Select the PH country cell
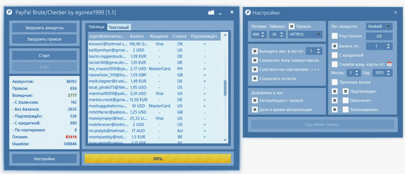 (180, 69)
